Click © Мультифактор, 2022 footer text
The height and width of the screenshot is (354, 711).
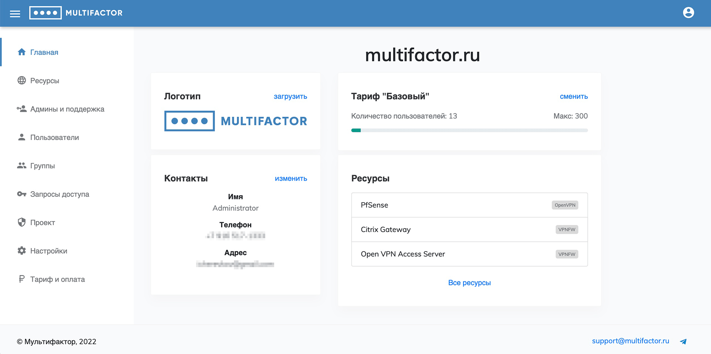click(x=56, y=342)
